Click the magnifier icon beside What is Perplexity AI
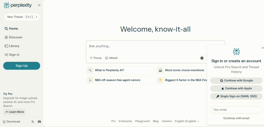 click(90, 70)
